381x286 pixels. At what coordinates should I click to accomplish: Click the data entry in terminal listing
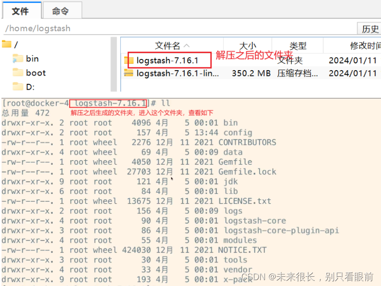(233, 152)
